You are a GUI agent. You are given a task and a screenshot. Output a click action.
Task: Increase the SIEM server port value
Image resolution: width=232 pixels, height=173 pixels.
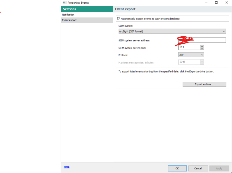click(202, 46)
